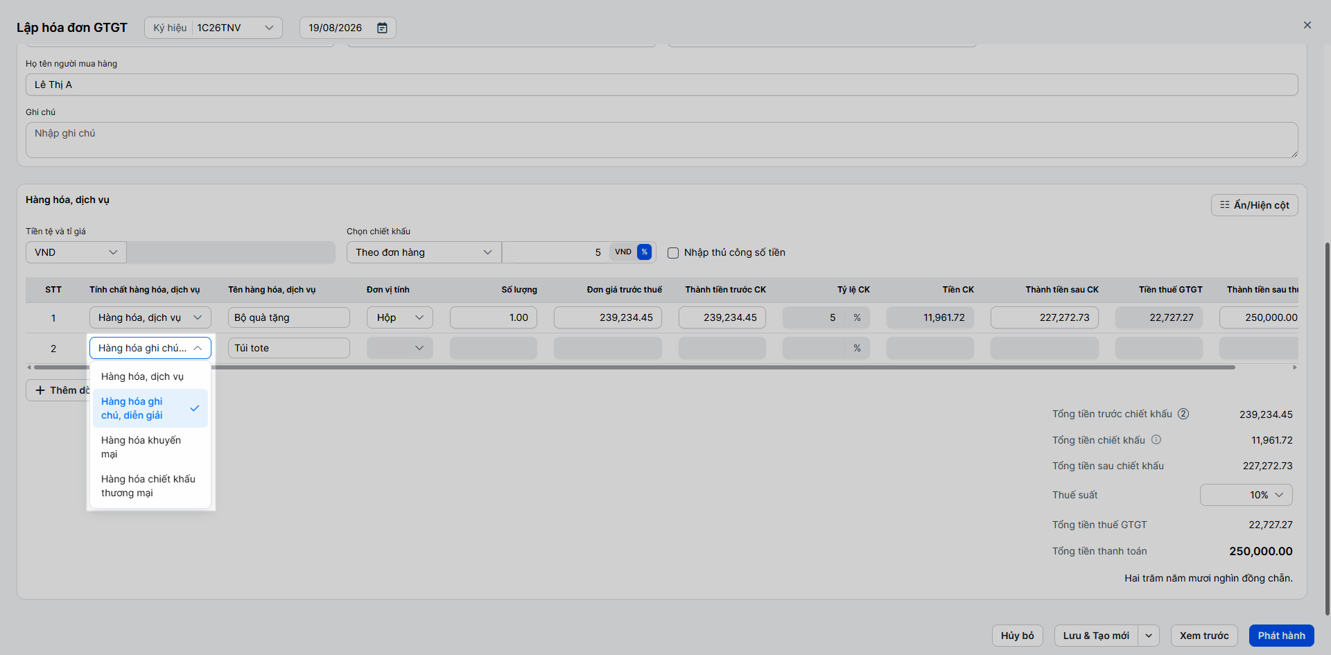This screenshot has height=655, width=1331.
Task: Open the Ẩn/Hiện cột column settings
Action: click(x=1254, y=205)
